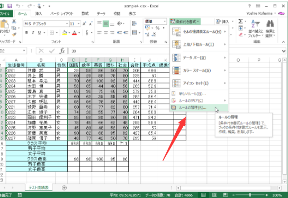Click the insert function fx icon
Image resolution: width=288 pixels, height=198 pixels.
62,51
